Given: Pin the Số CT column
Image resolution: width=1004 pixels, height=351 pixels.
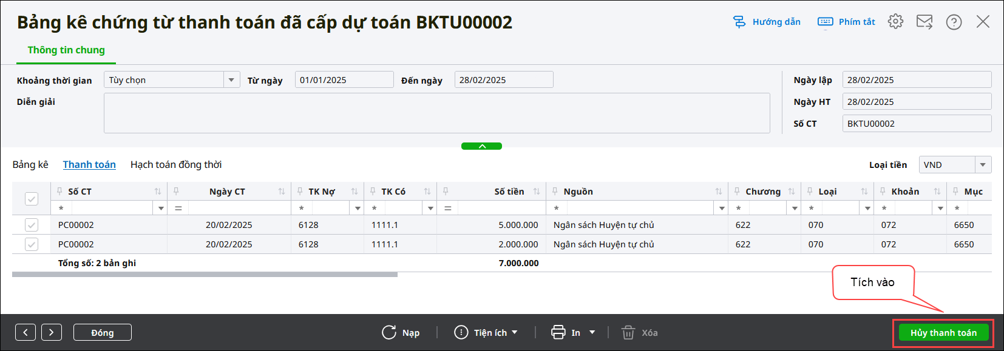Looking at the screenshot, I should 59,191.
